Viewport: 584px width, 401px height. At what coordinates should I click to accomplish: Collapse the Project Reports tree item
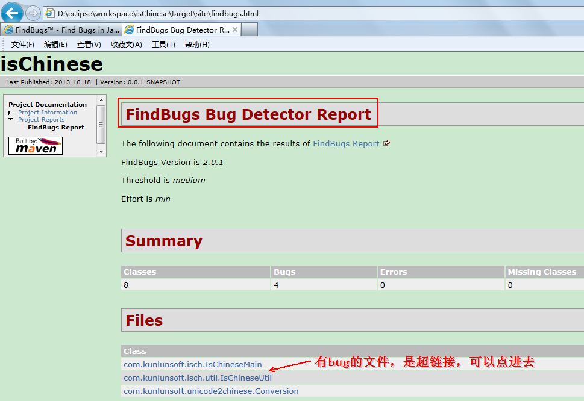(x=10, y=119)
